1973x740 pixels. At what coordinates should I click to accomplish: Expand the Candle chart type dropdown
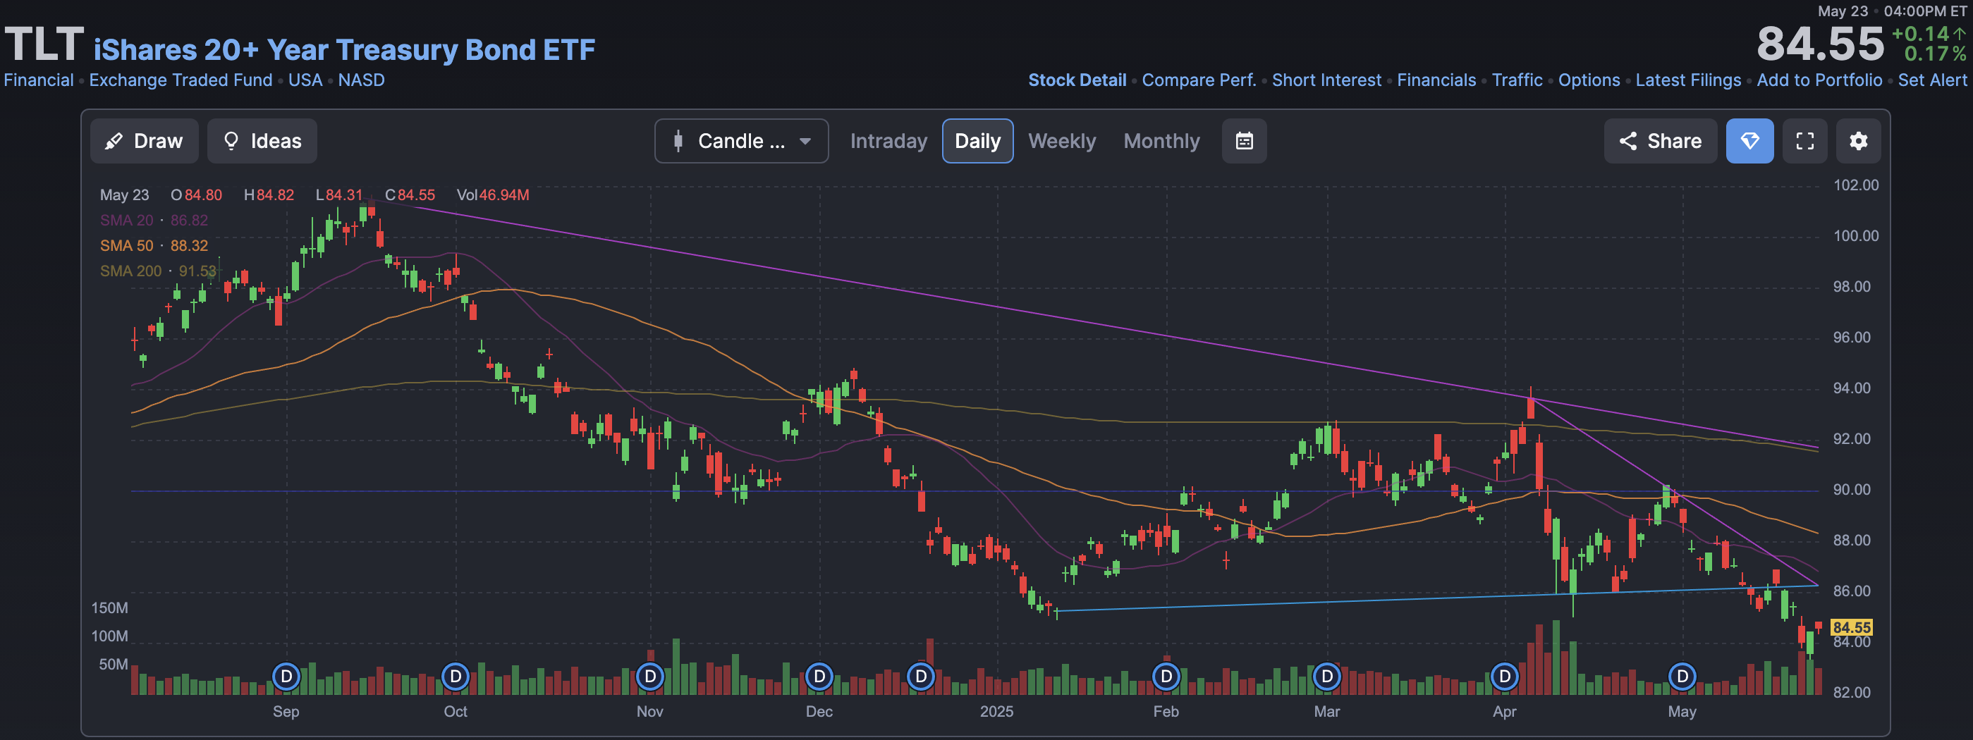(x=741, y=141)
